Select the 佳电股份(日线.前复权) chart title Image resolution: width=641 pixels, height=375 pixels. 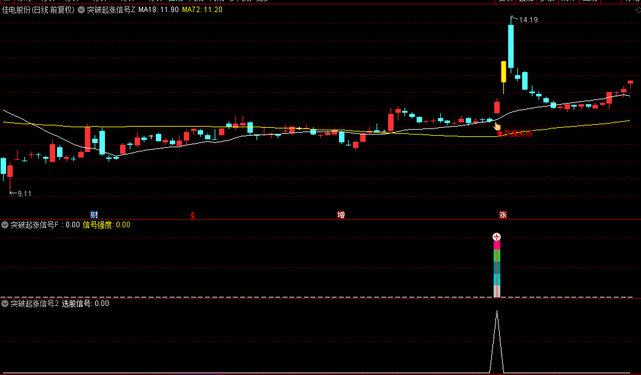pos(38,10)
